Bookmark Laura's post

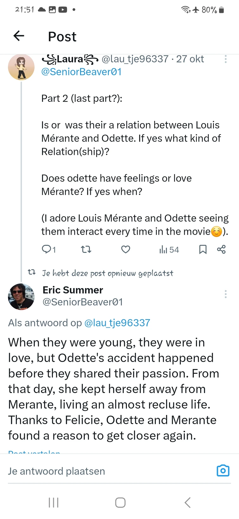point(203,250)
